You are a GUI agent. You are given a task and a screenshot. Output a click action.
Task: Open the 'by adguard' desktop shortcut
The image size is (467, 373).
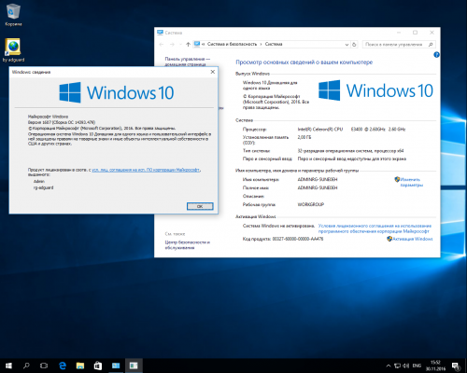point(13,50)
